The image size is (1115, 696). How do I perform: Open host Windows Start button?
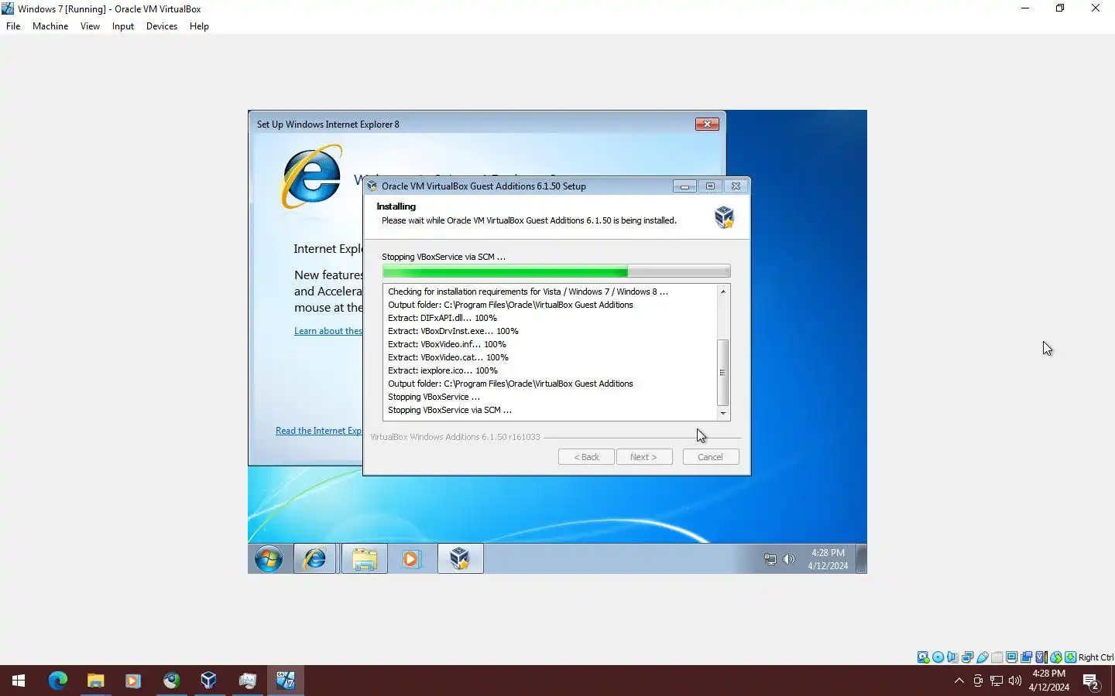(19, 681)
